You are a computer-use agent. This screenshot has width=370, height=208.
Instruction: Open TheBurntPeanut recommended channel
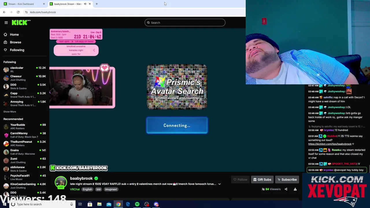[25, 143]
